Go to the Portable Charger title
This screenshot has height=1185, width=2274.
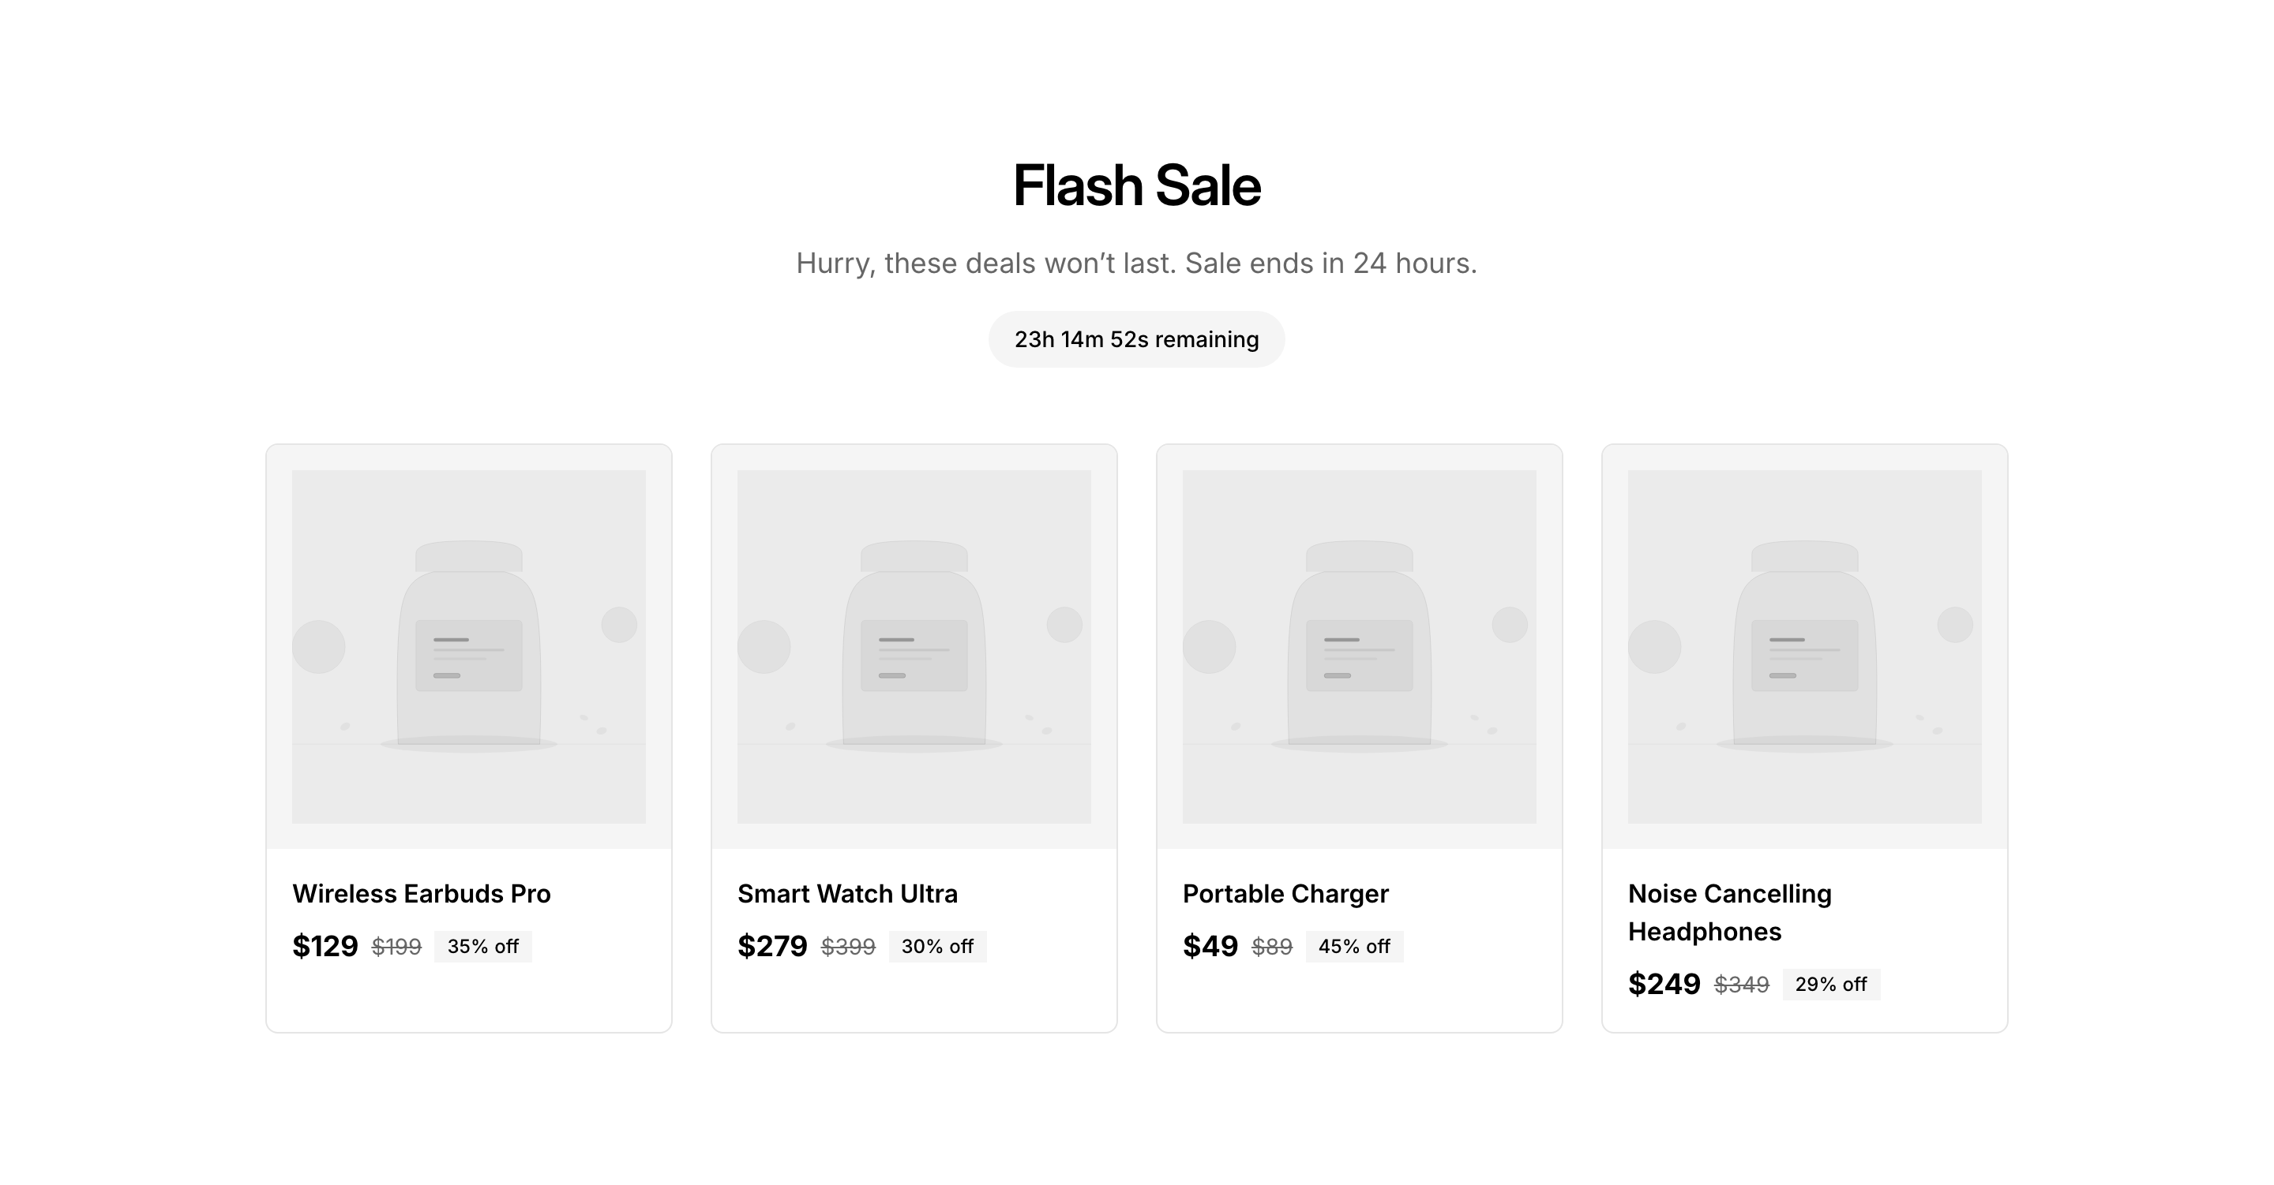(x=1285, y=894)
